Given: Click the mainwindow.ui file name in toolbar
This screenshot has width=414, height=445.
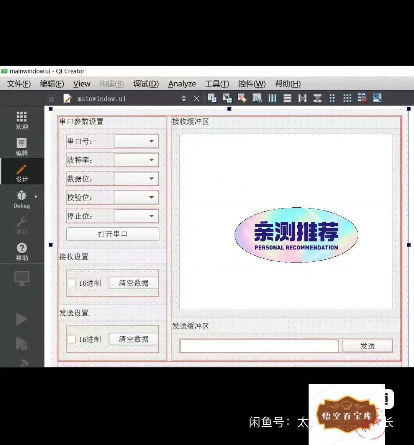Looking at the screenshot, I should coord(102,99).
